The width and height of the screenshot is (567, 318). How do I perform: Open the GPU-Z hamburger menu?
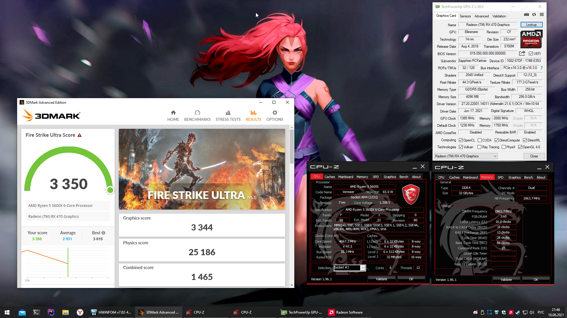(x=542, y=14)
